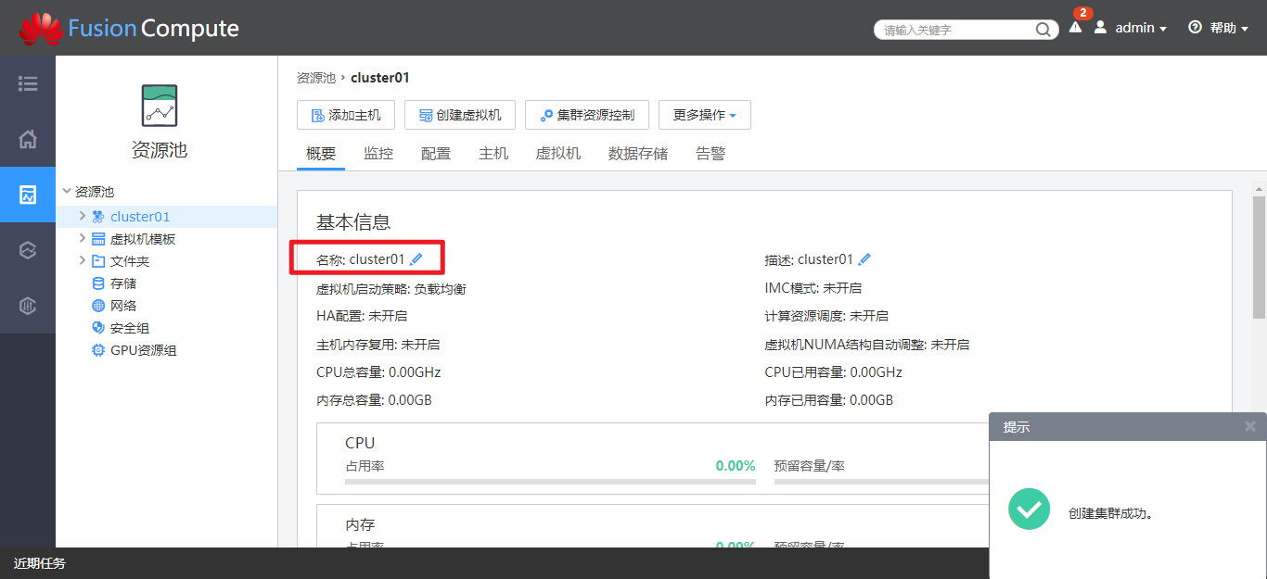Switch to the 监控 tab
This screenshot has height=579, width=1267.
coord(378,154)
